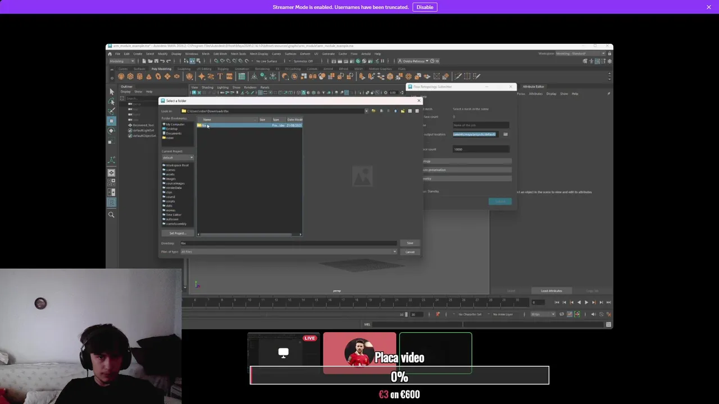Select sourceimages project folder
Screen dimensions: 719x404
[x=174, y=183]
